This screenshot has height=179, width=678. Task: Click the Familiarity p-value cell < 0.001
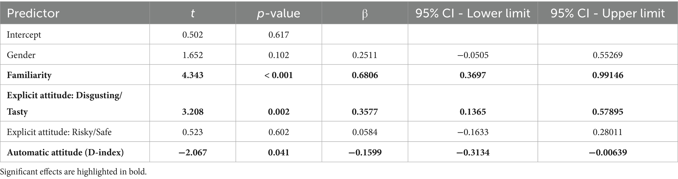coord(278,75)
